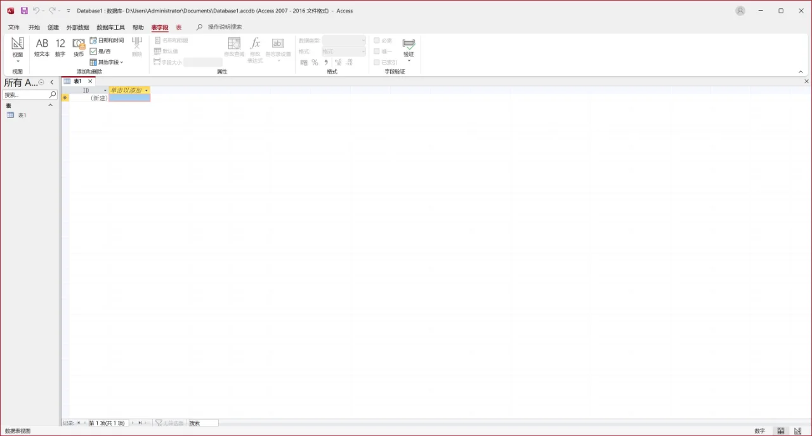Viewport: 812px width, 436px height.
Task: Switch to the 创建 ribbon tab
Action: point(53,27)
